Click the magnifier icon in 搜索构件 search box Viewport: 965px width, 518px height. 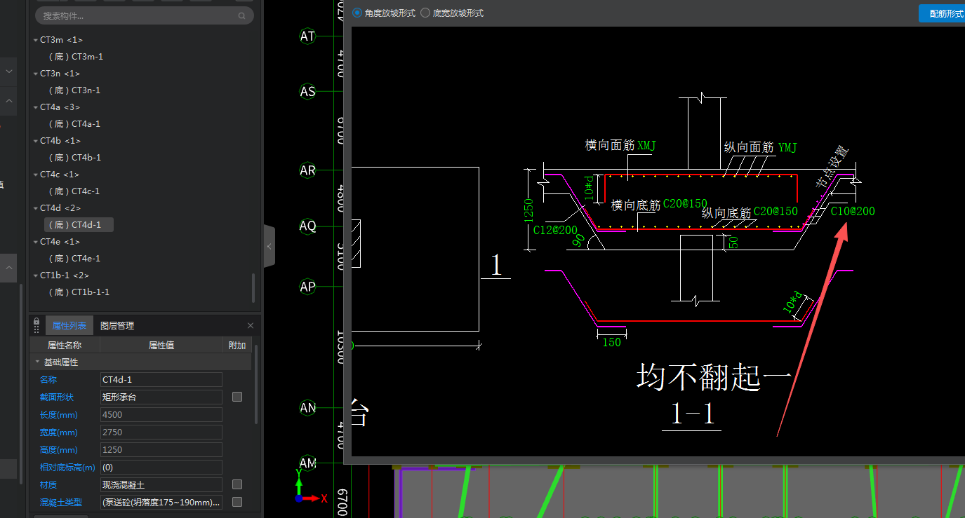[241, 15]
